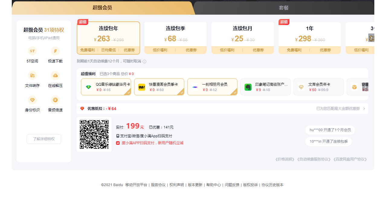Toggle off the 快看漫画会员季卡 benefit
The image size is (384, 197).
(x=159, y=87)
